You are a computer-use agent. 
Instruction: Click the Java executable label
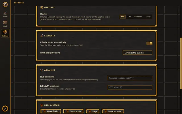click(x=47, y=77)
